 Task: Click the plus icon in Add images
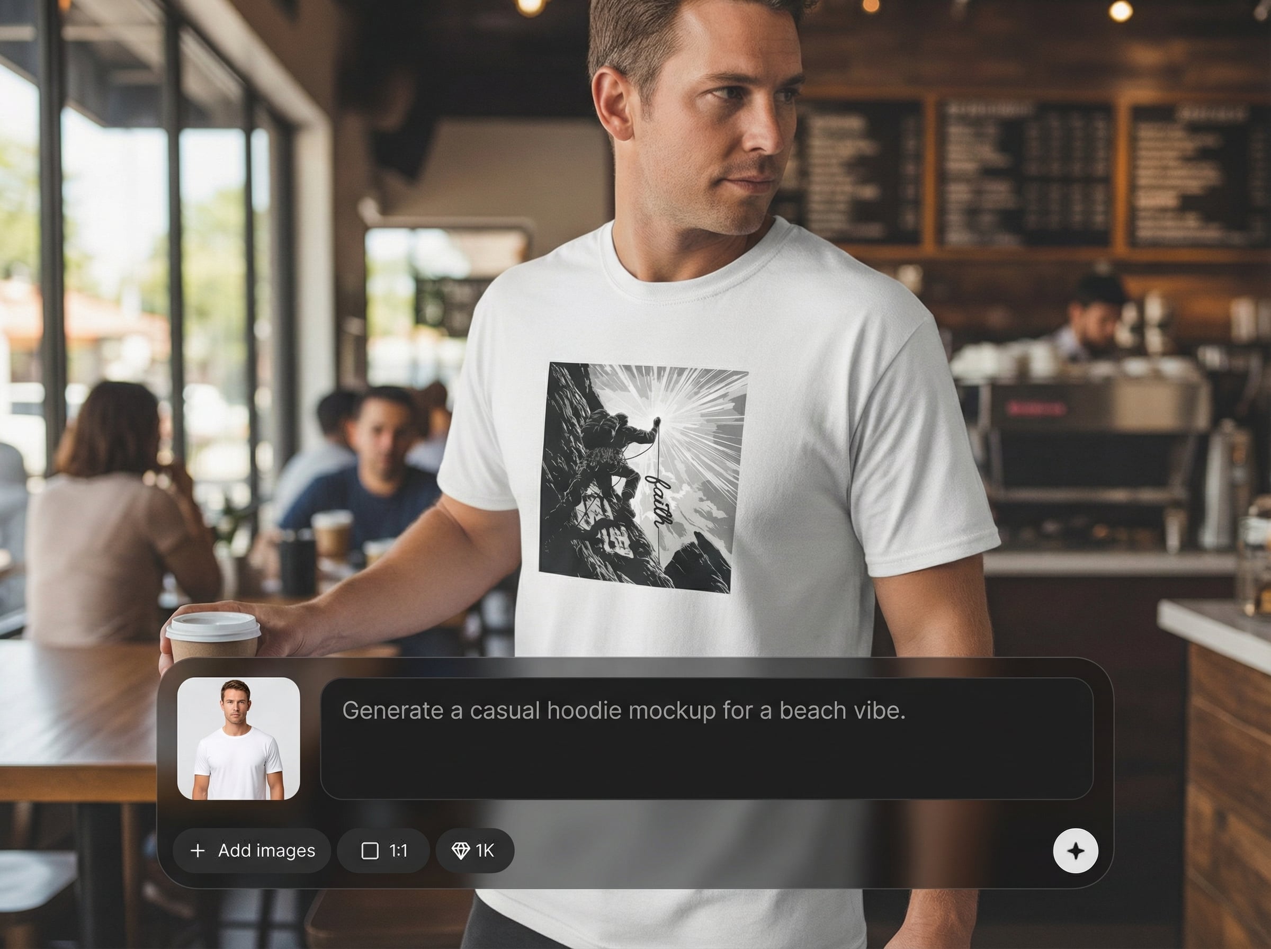(197, 851)
